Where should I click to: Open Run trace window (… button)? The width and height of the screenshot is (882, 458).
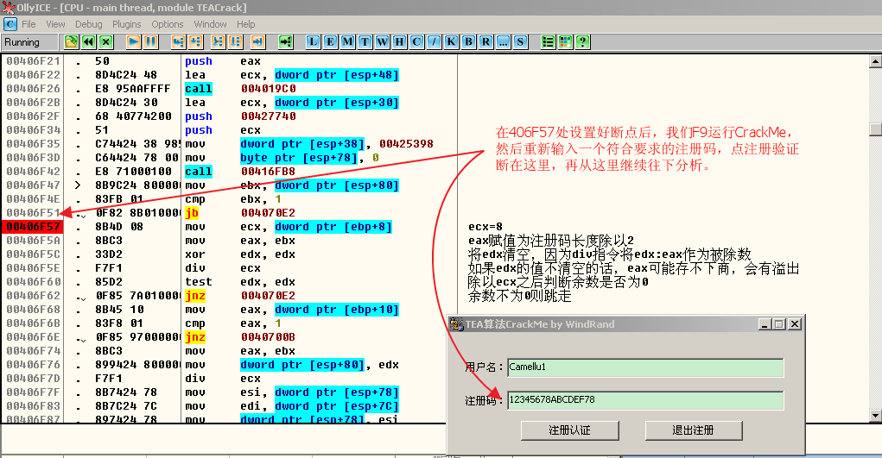click(x=503, y=41)
